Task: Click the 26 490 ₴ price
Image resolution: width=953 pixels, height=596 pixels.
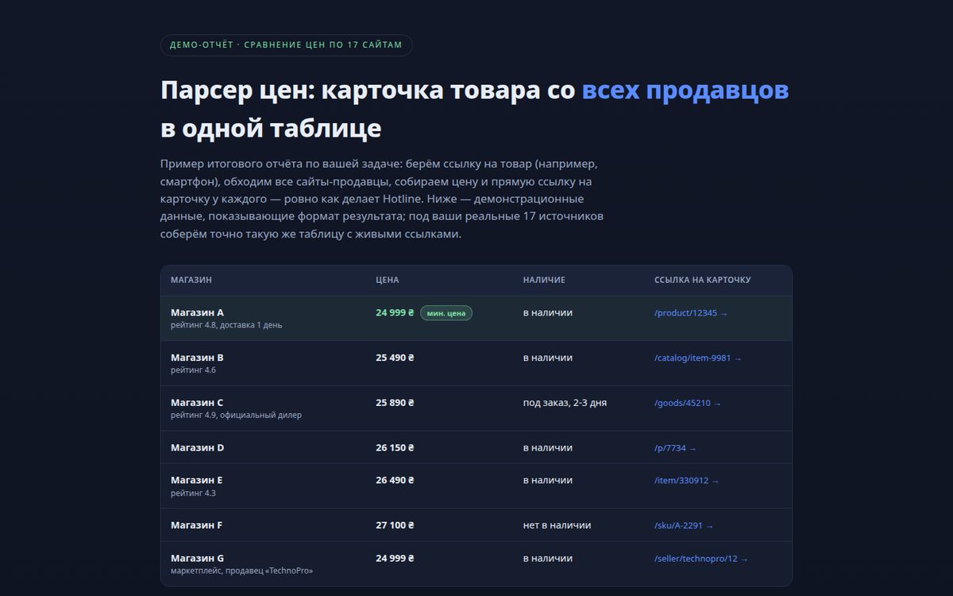Action: (395, 480)
